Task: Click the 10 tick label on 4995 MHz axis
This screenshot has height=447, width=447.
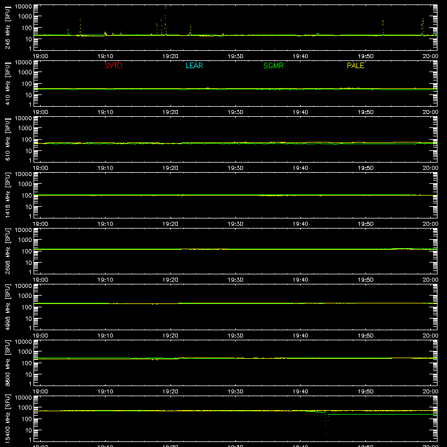Action: click(28, 318)
